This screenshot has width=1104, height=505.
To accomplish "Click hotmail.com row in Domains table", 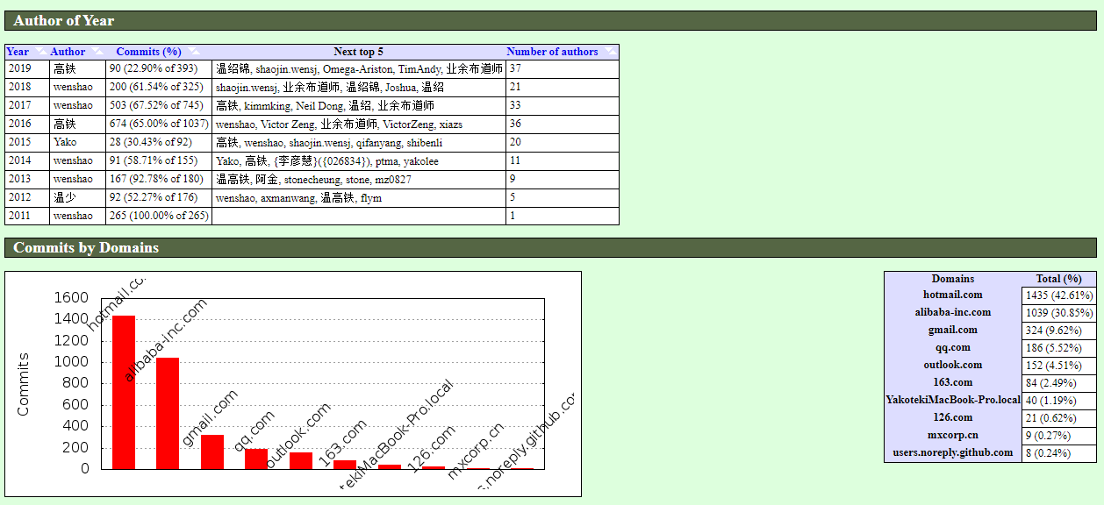I will click(x=952, y=295).
